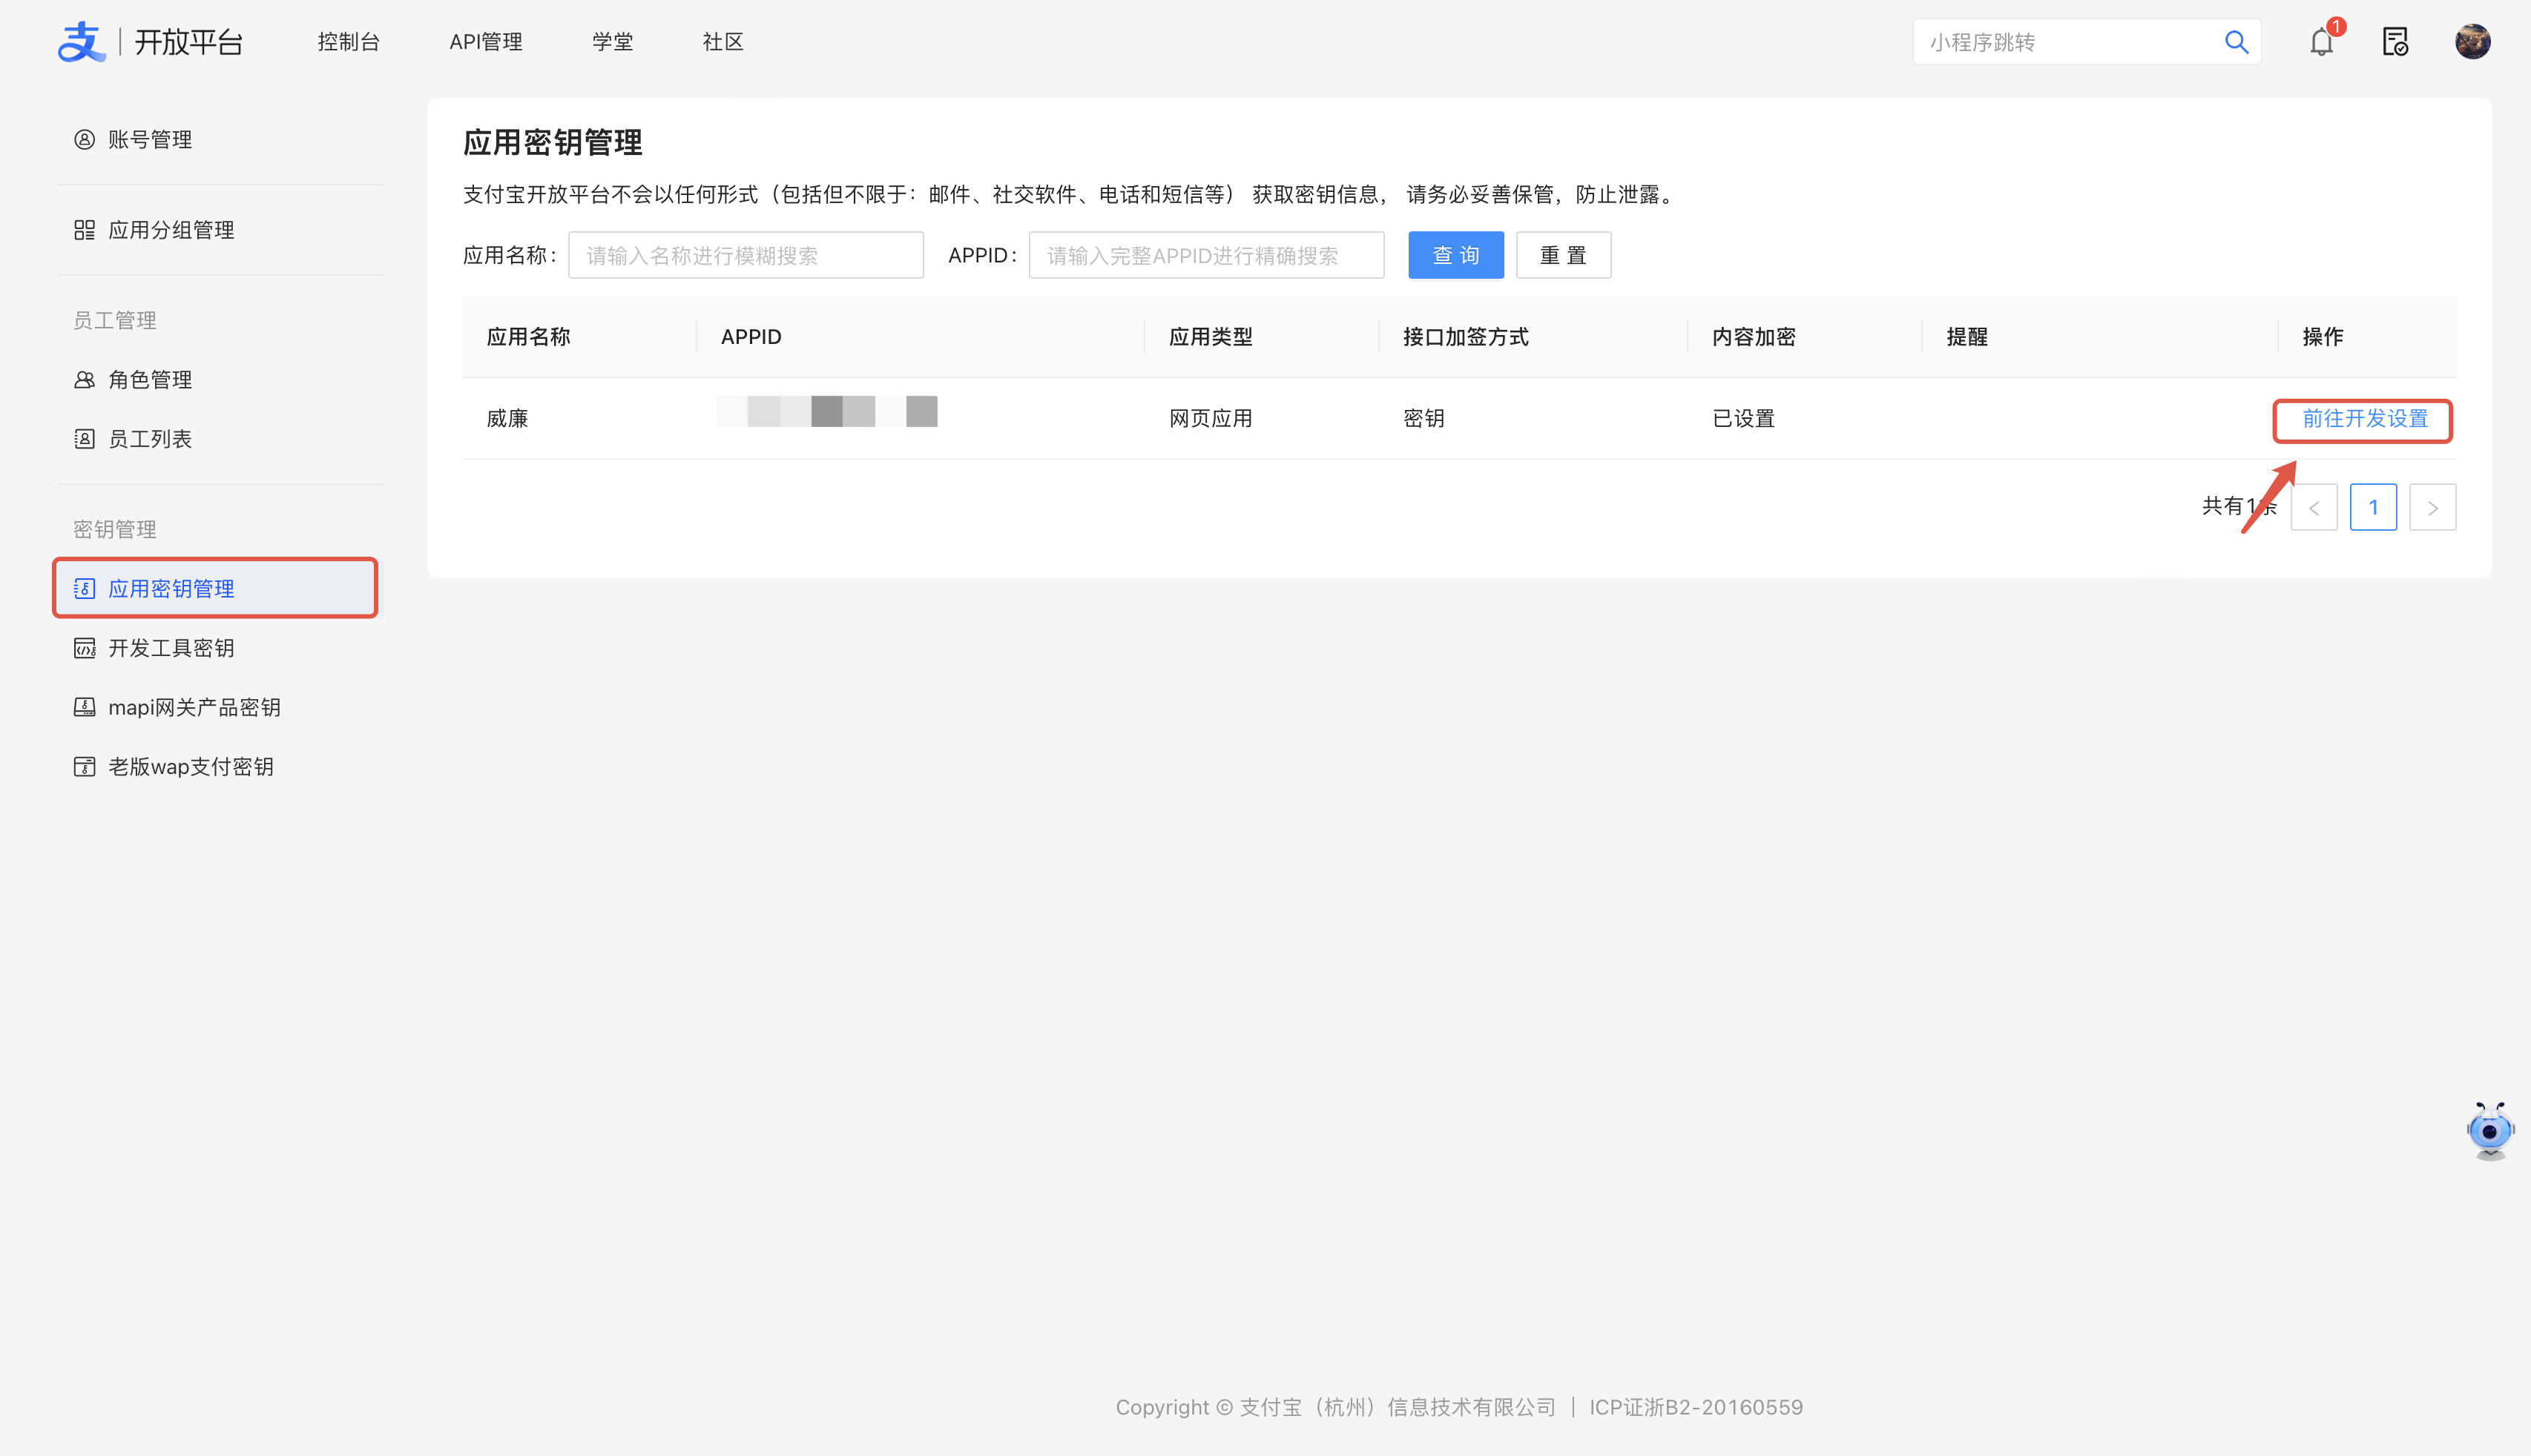Open 学堂 in top navigation
Screen dimensions: 2531x1456
coord(612,42)
